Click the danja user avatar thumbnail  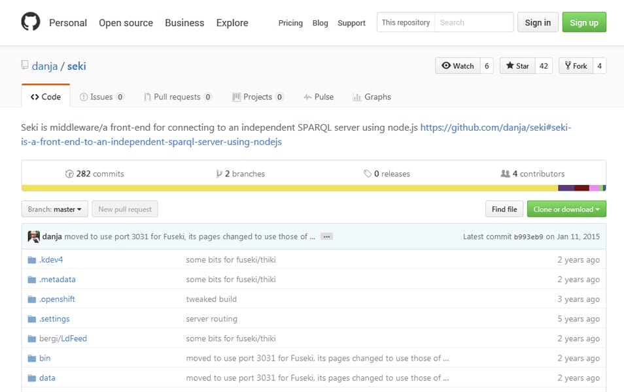click(x=33, y=237)
